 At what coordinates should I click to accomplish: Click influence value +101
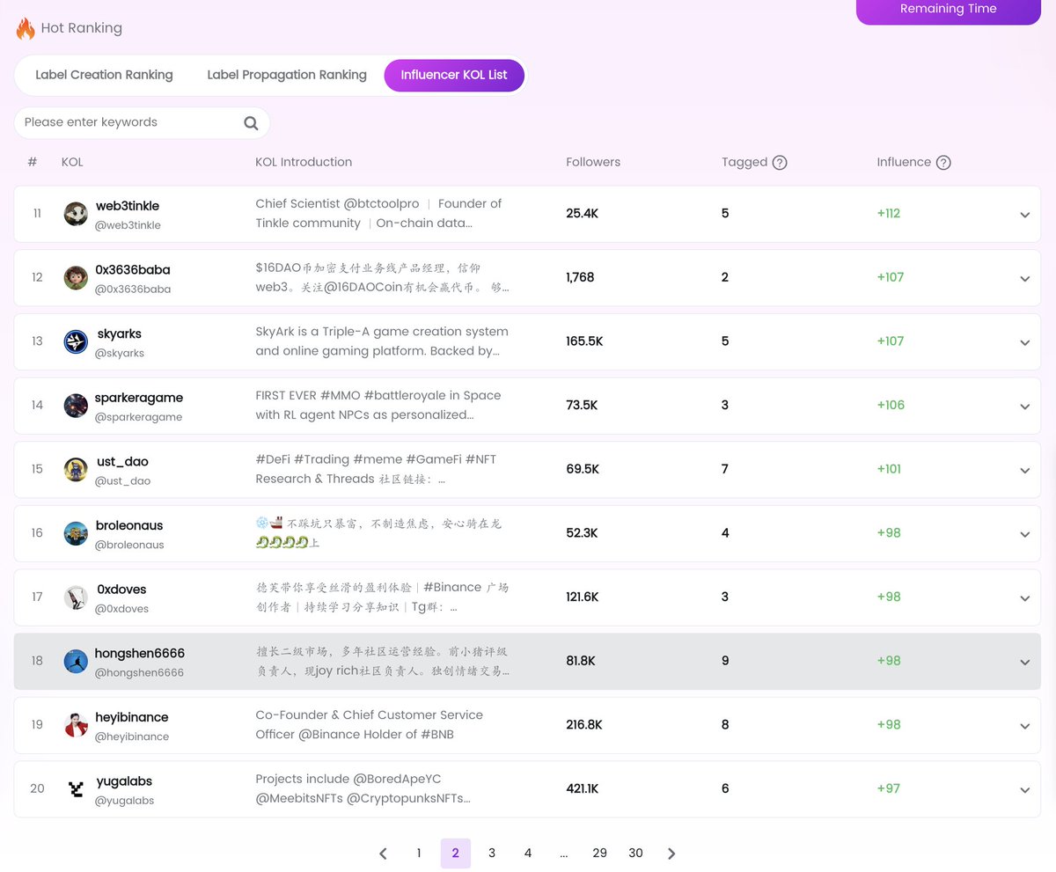point(889,470)
